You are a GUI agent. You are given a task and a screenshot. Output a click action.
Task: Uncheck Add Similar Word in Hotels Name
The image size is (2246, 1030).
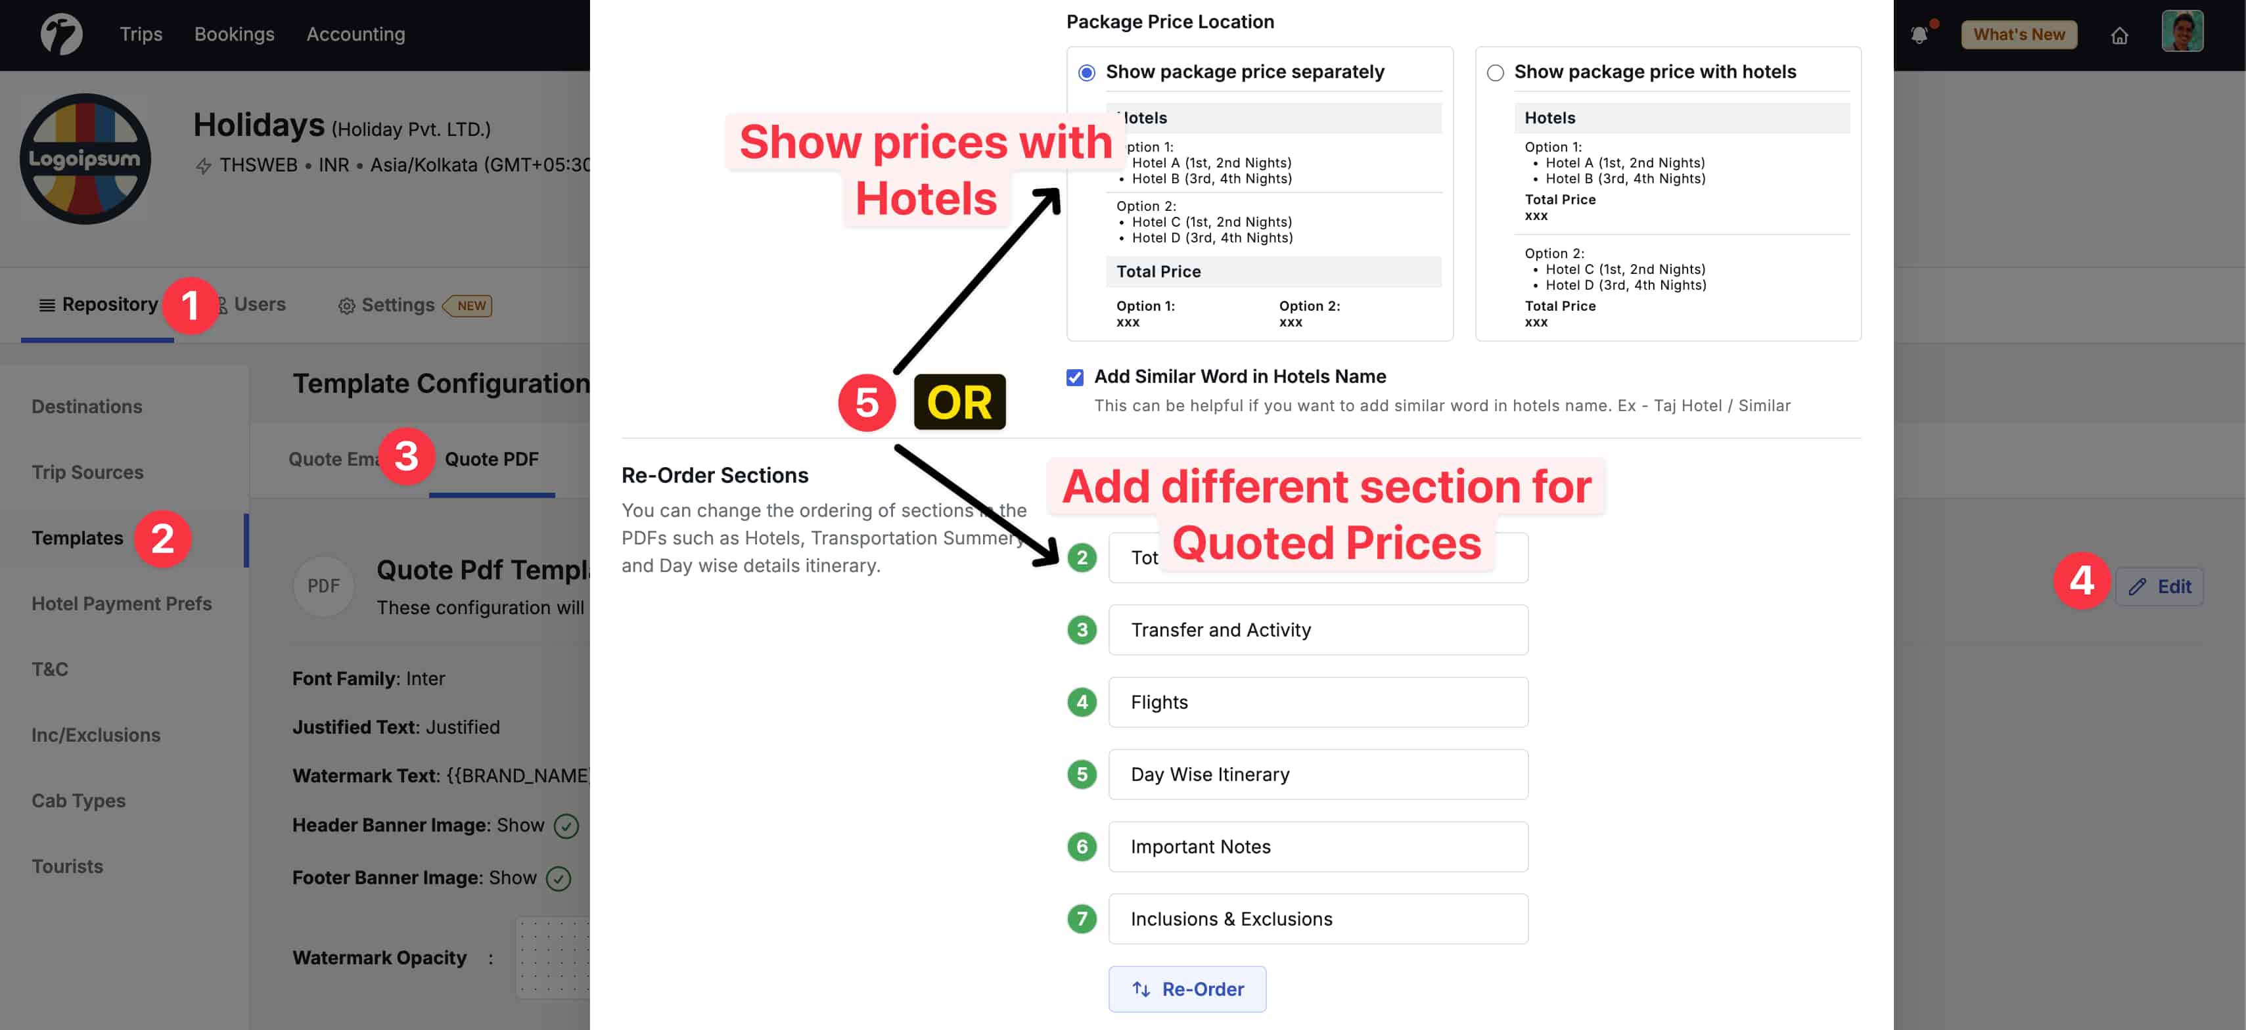(1075, 376)
